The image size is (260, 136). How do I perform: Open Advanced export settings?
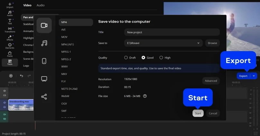click(211, 81)
